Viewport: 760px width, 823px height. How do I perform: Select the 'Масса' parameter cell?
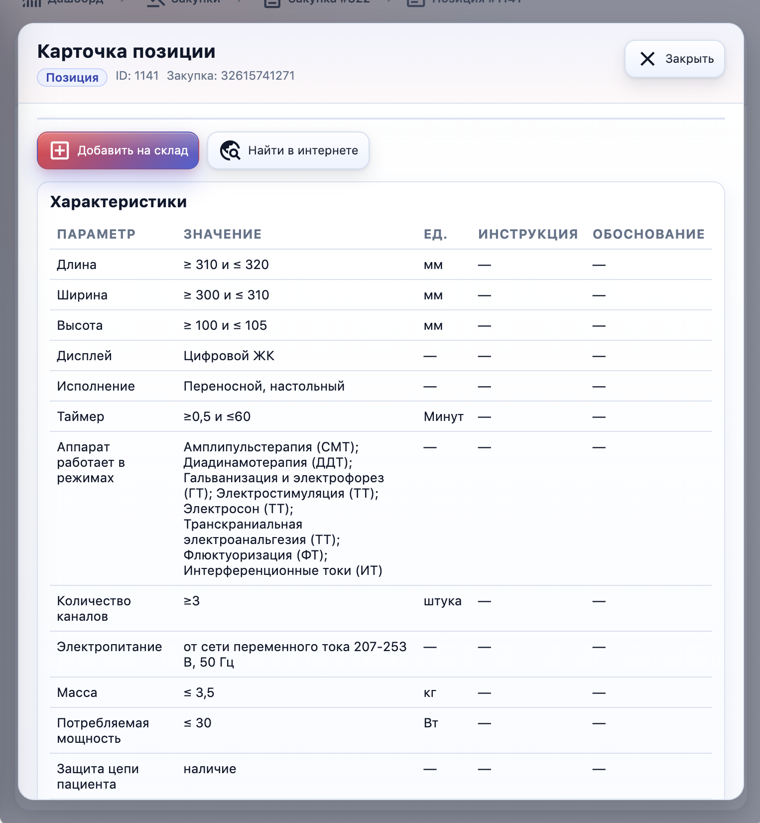77,692
